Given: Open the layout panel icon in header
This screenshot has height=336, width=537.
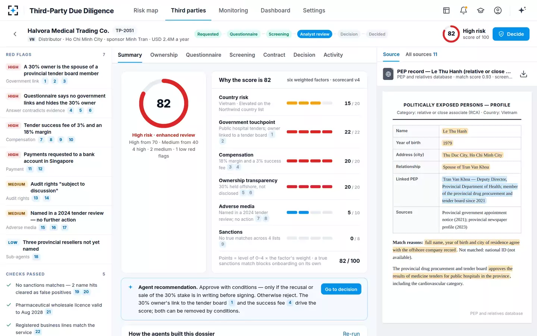Looking at the screenshot, I should click(x=446, y=10).
